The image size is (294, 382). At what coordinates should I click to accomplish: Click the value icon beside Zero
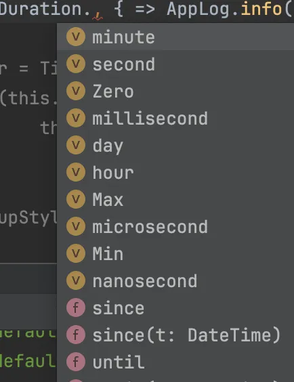coord(76,91)
